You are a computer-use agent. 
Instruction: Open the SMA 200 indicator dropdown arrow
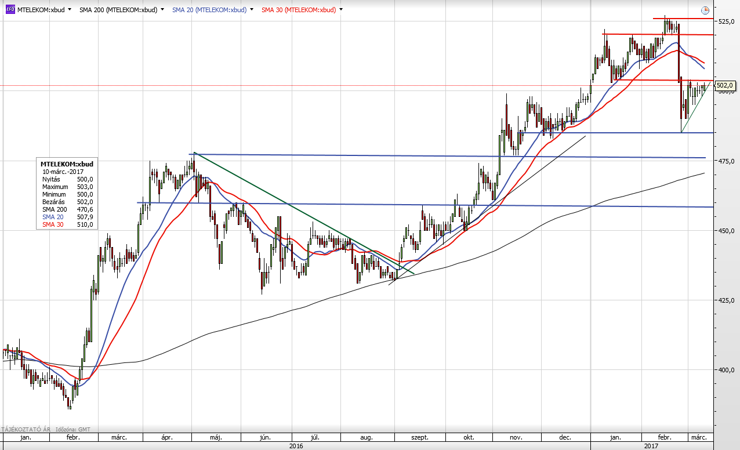162,10
